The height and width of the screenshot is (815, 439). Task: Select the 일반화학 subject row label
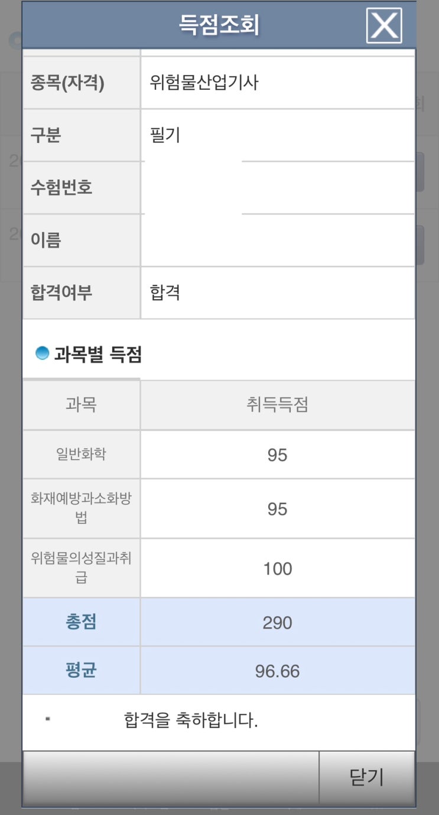coord(81,454)
